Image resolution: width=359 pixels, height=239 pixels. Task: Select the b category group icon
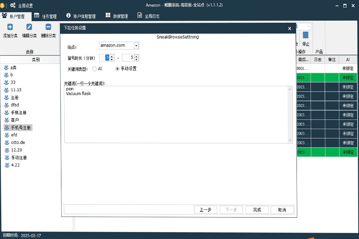(x=6, y=75)
